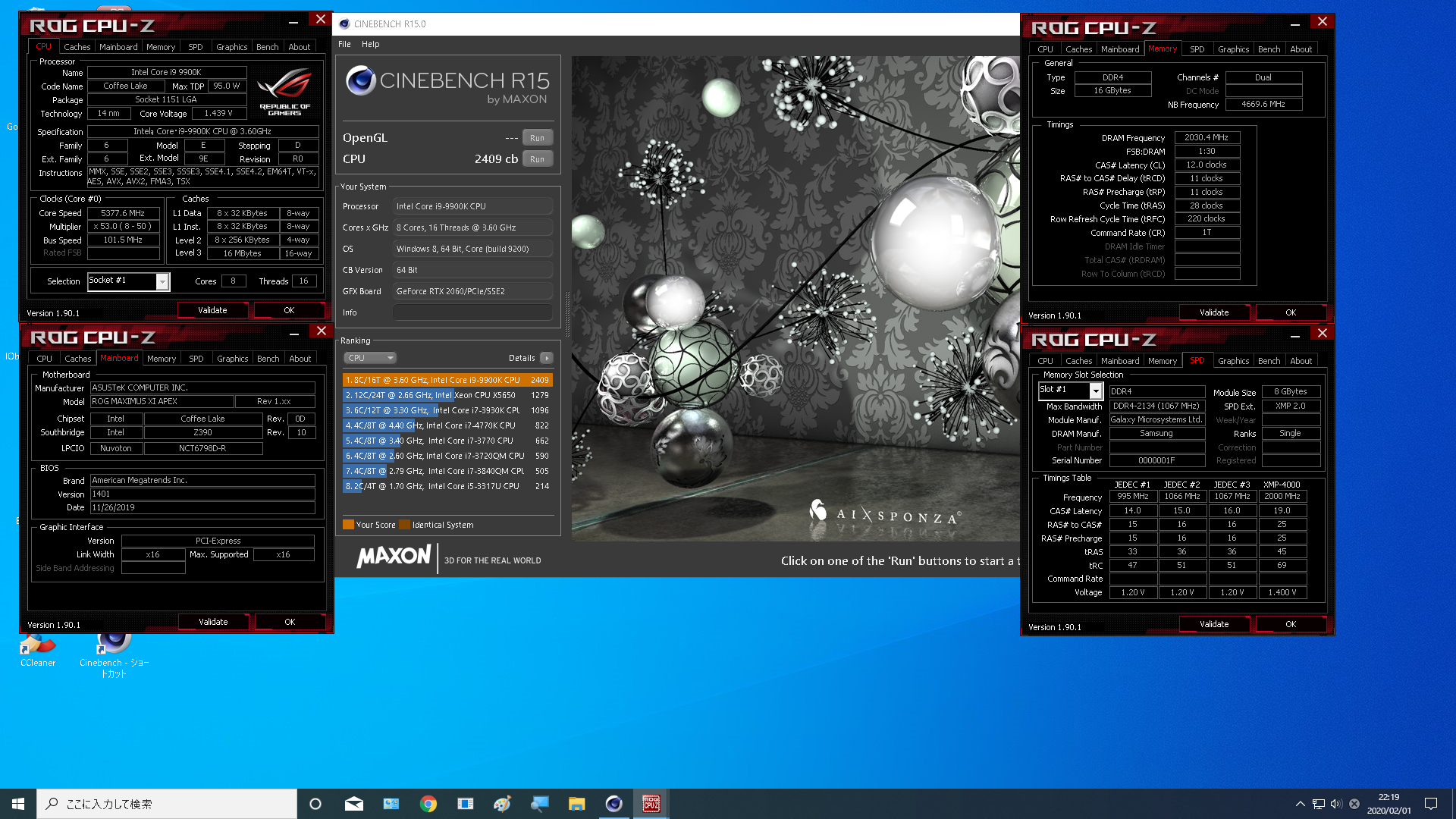The height and width of the screenshot is (819, 1456).
Task: Open the Mail app in taskbar
Action: [x=354, y=804]
